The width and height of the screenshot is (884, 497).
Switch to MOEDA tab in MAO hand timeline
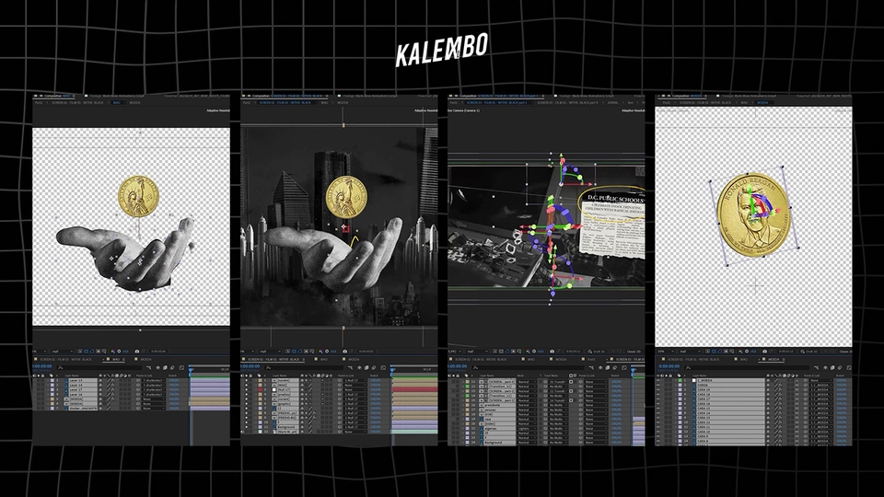tap(146, 360)
